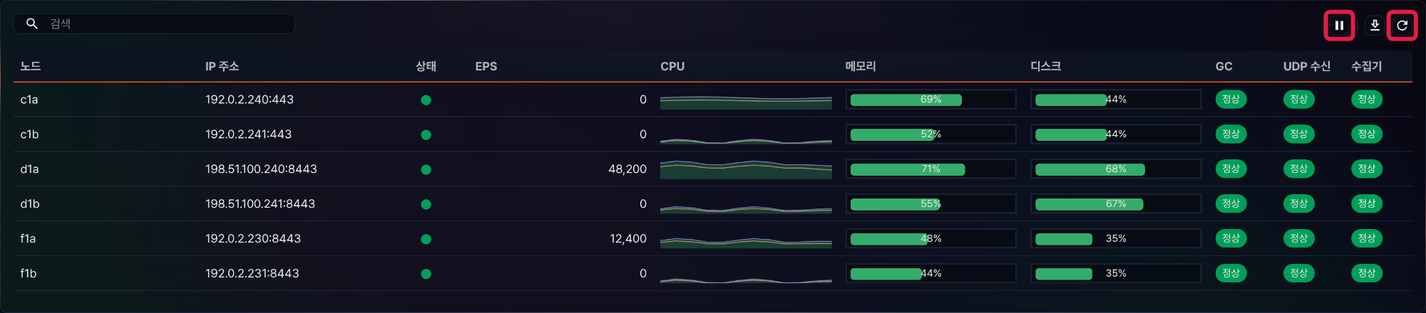The image size is (1426, 313).
Task: Pause the auto-refresh
Action: tap(1339, 26)
